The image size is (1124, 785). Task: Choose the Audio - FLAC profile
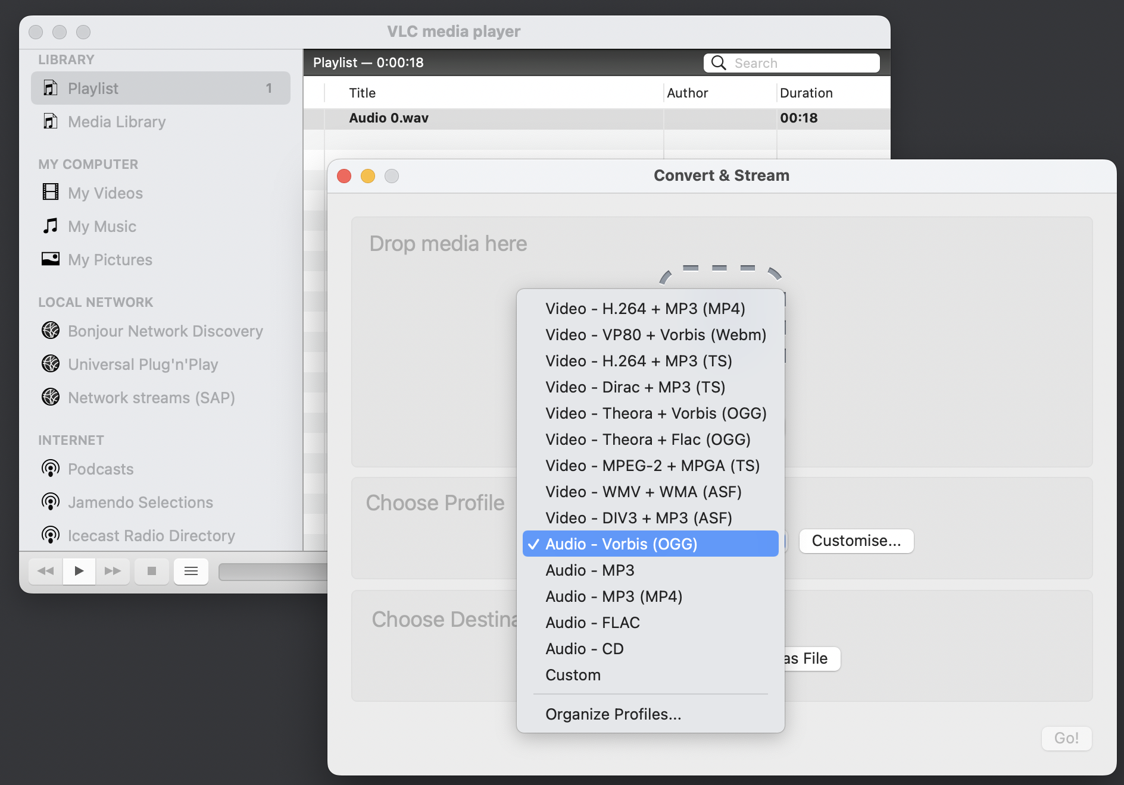(651, 623)
